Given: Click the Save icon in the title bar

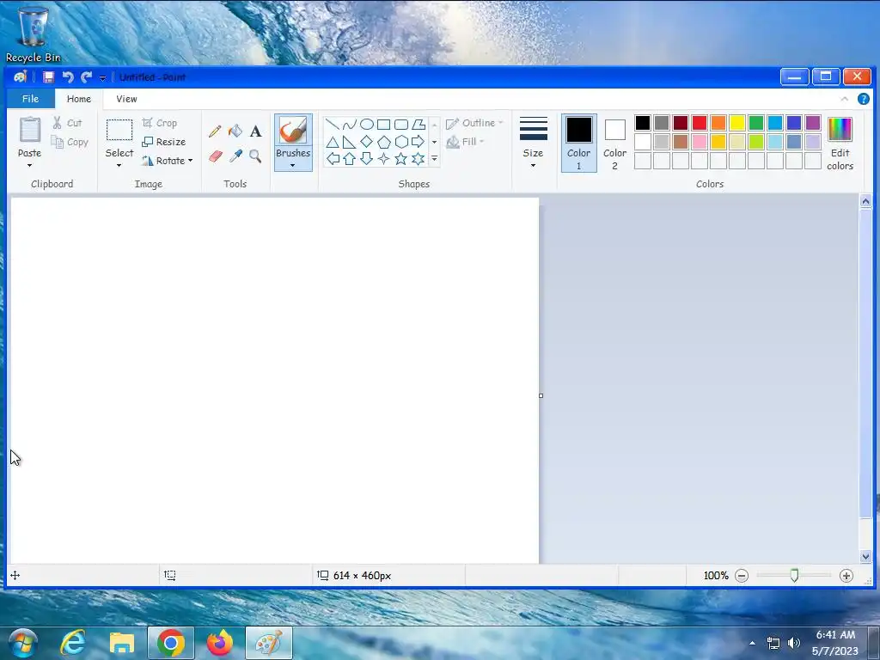Looking at the screenshot, I should (x=49, y=76).
